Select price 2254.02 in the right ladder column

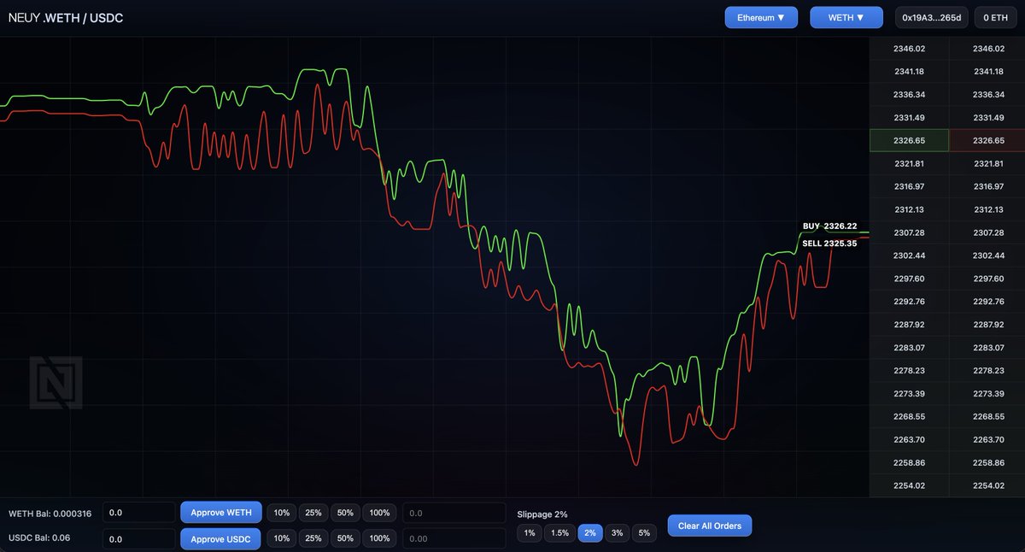tap(988, 485)
